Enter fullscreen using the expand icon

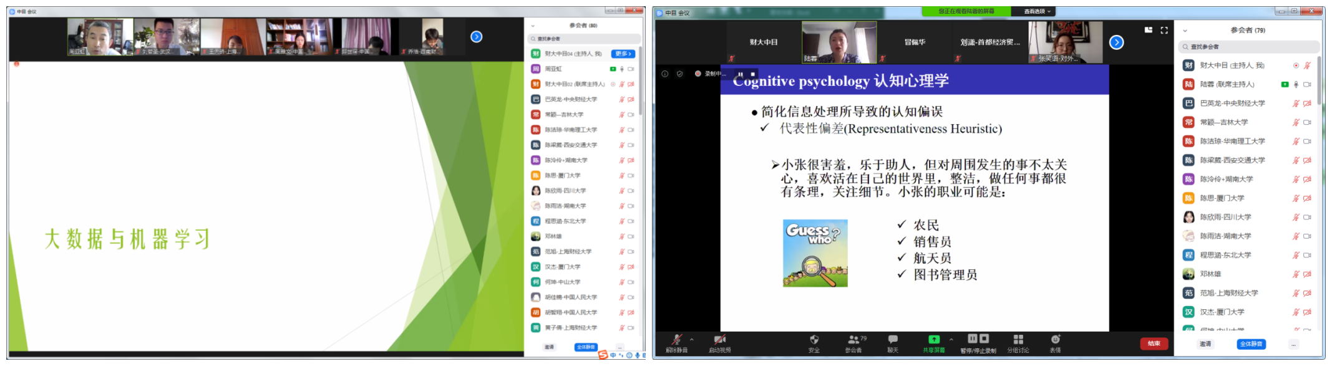pos(1164,30)
